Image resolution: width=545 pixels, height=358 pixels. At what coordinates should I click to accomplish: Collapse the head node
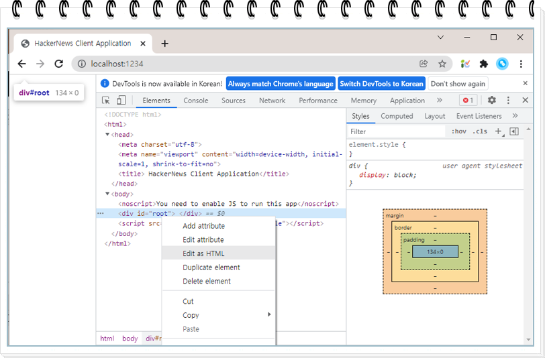point(107,134)
